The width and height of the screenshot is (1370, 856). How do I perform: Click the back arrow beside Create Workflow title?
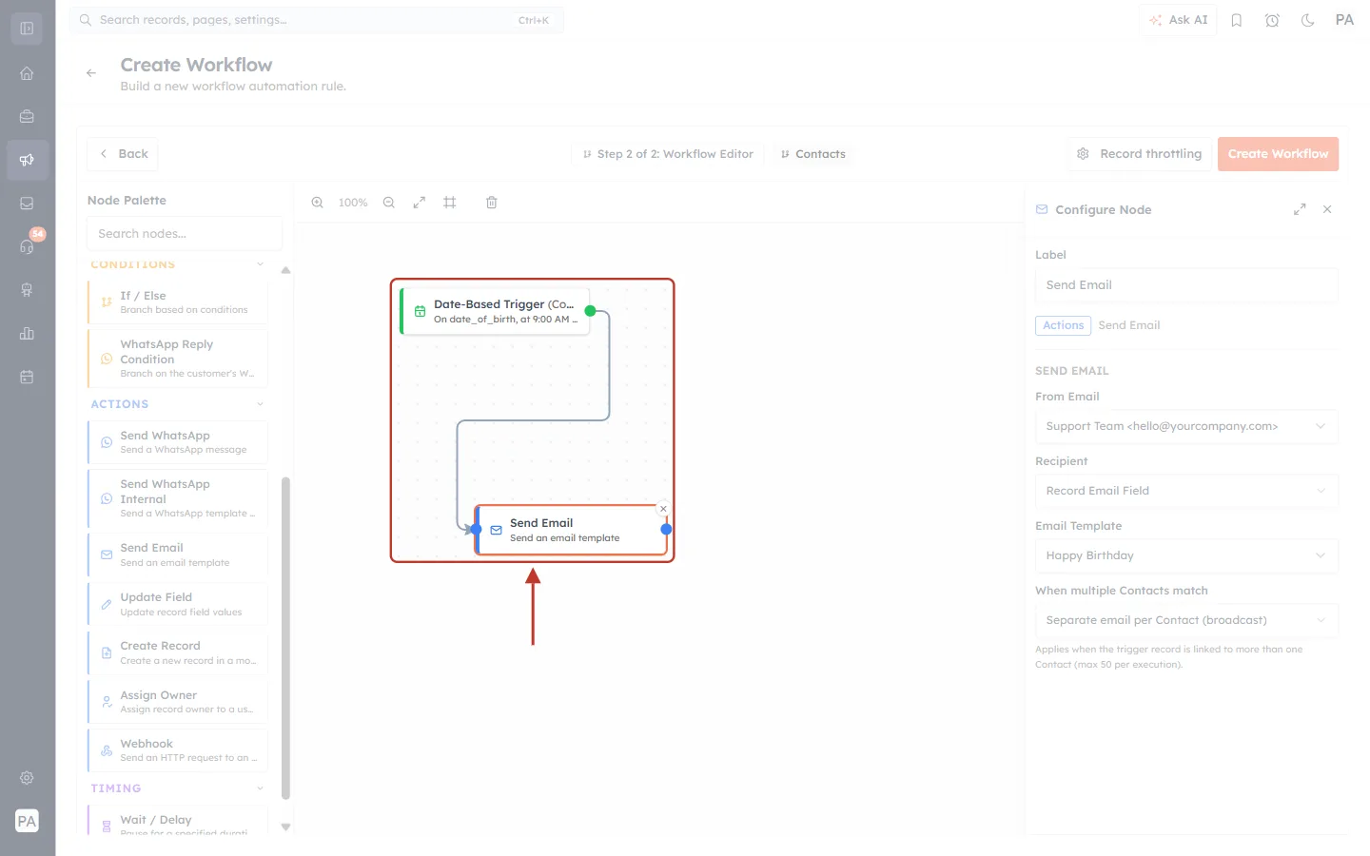tap(91, 73)
